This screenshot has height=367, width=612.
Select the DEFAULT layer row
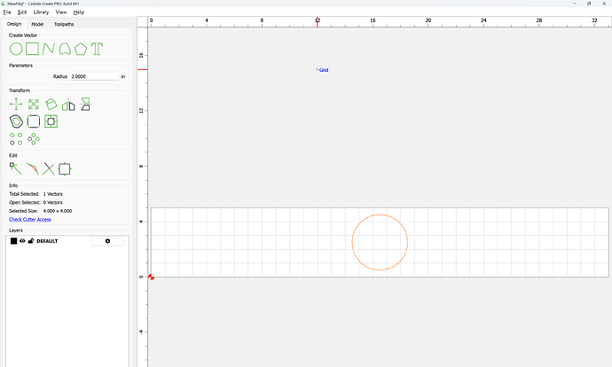click(67, 241)
